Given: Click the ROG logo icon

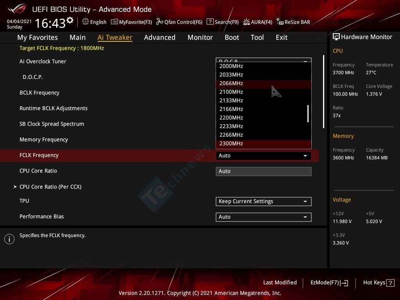Looking at the screenshot, I should (x=17, y=9).
